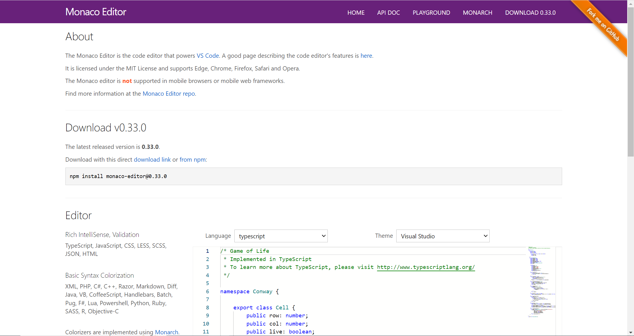The width and height of the screenshot is (634, 336).
Task: Click the bold 0.33.0 version text
Action: click(150, 147)
